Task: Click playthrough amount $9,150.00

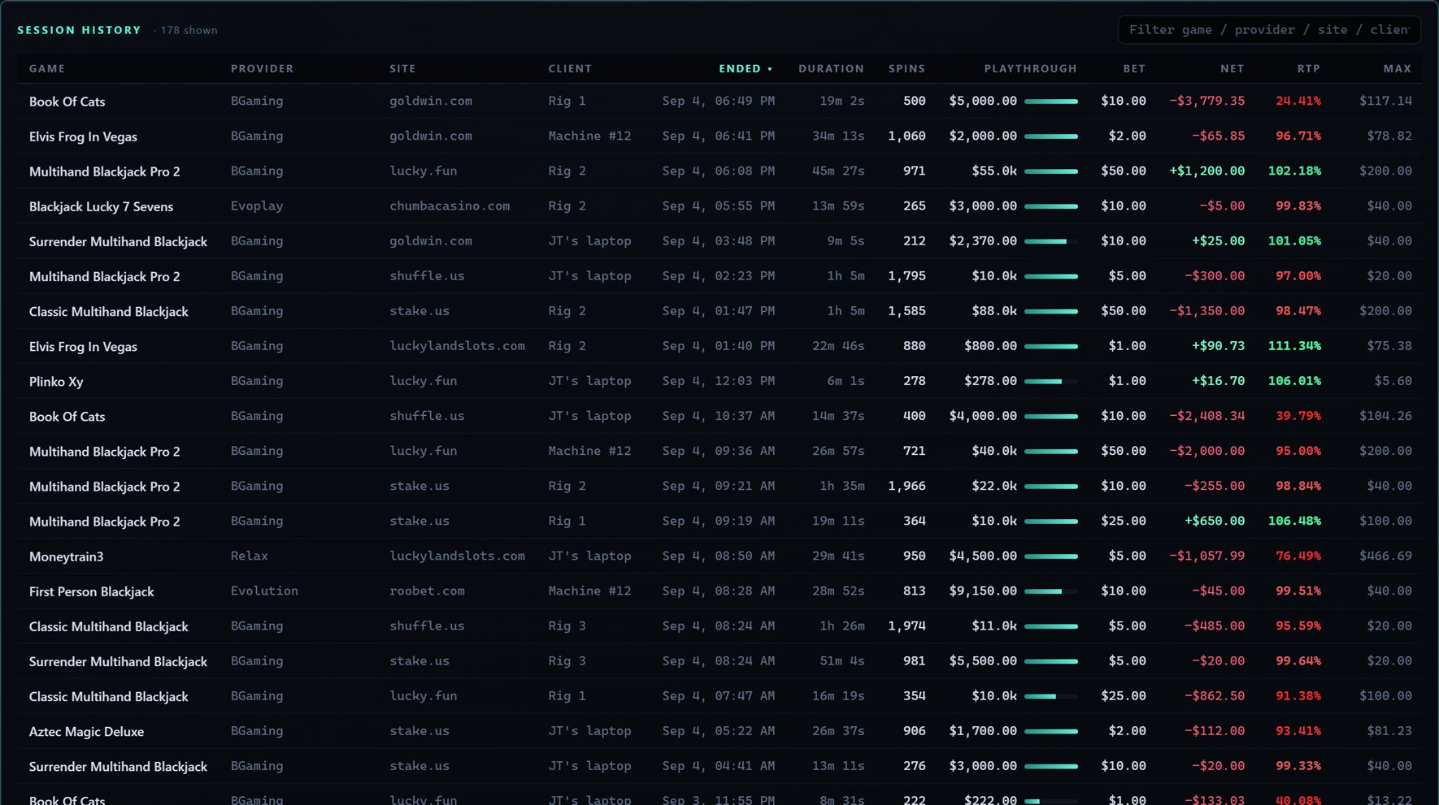Action: click(983, 591)
